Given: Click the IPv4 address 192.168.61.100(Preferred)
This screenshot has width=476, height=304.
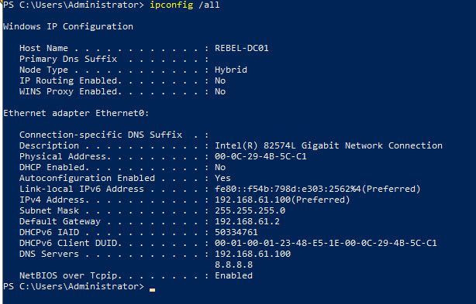Looking at the screenshot, I should coord(282,200).
